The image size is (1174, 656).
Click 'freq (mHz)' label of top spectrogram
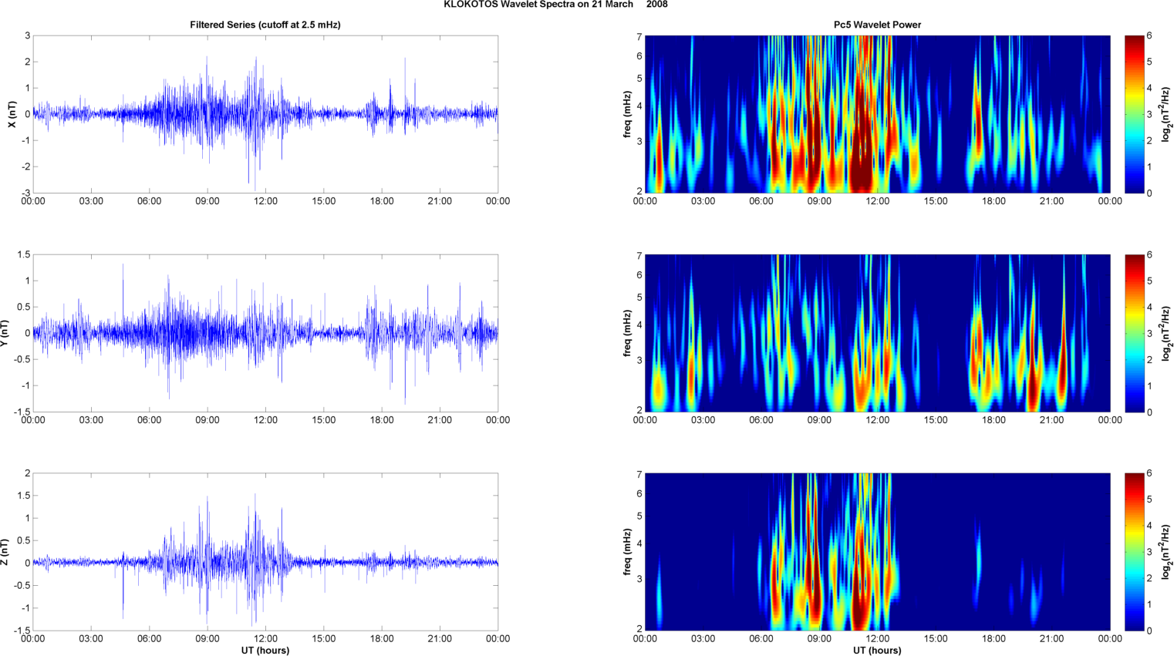628,114
